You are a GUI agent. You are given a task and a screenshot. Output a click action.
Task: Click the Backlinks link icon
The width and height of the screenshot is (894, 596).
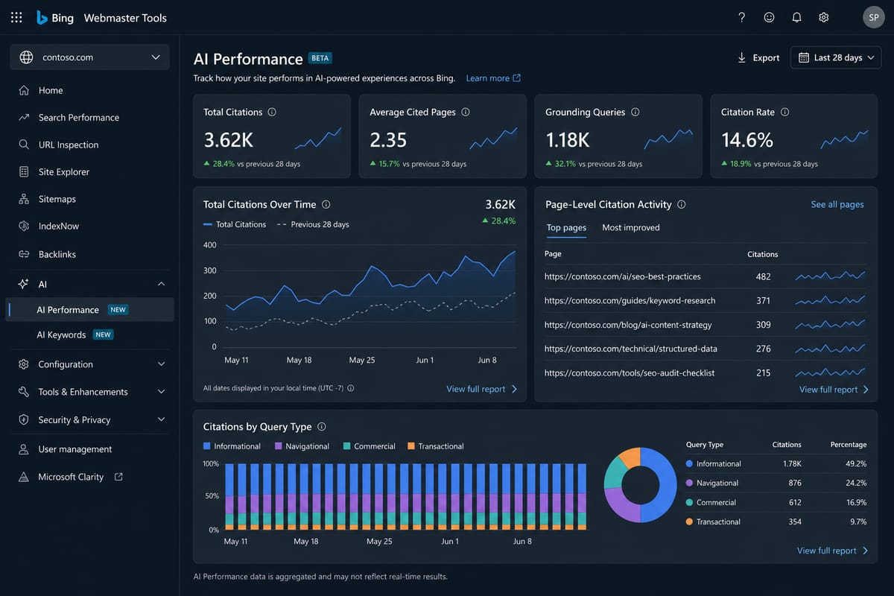tap(23, 254)
